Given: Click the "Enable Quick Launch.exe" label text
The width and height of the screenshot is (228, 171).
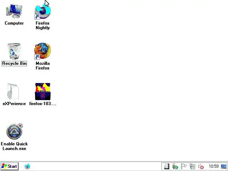Looking at the screenshot, I should (14, 146).
